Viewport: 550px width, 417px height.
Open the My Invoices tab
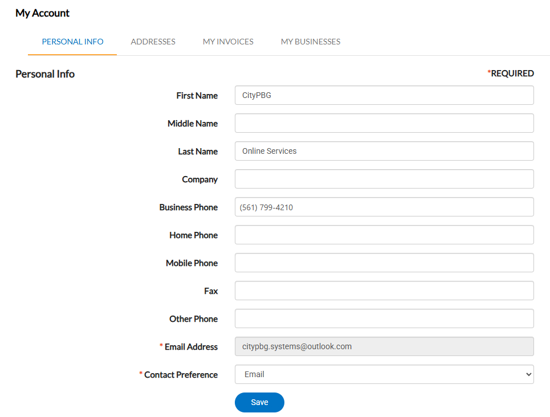pos(228,41)
